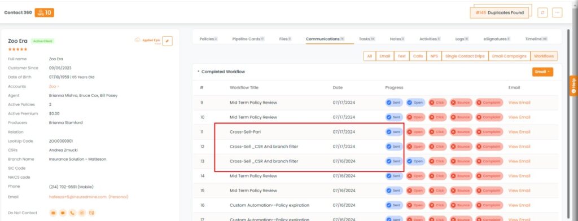Viewport: 578px width, 221px height.
Task: View Email for row 14
Action: (519, 176)
